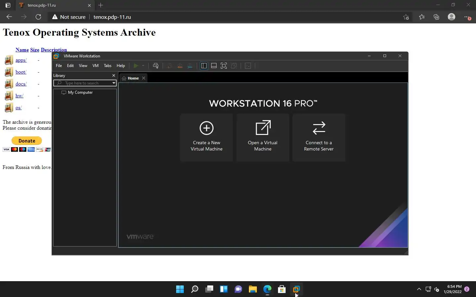
Task: Open the notification count badge
Action: [x=467, y=289]
